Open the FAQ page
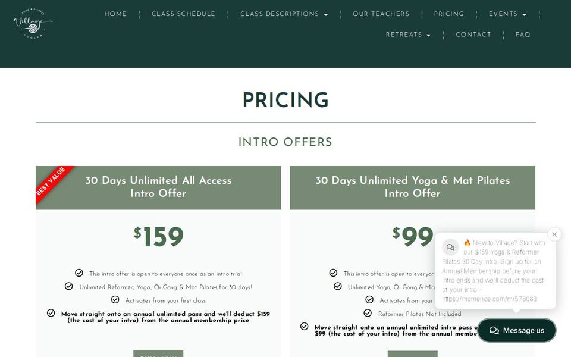 pos(523,35)
